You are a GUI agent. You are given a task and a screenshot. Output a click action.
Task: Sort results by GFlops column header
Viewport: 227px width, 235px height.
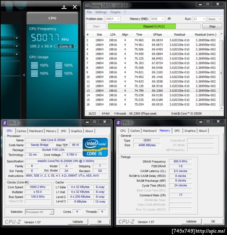(157, 34)
